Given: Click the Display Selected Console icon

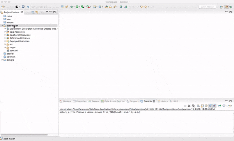Looking at the screenshot, I should [224, 106].
